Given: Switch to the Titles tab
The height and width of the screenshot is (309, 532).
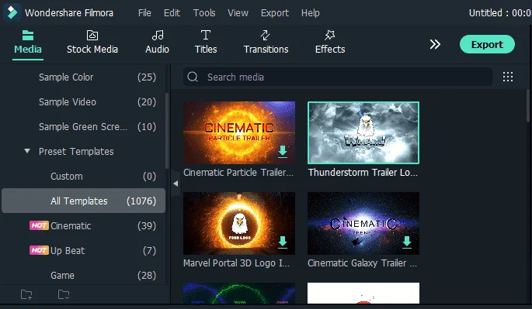Looking at the screenshot, I should (x=206, y=43).
